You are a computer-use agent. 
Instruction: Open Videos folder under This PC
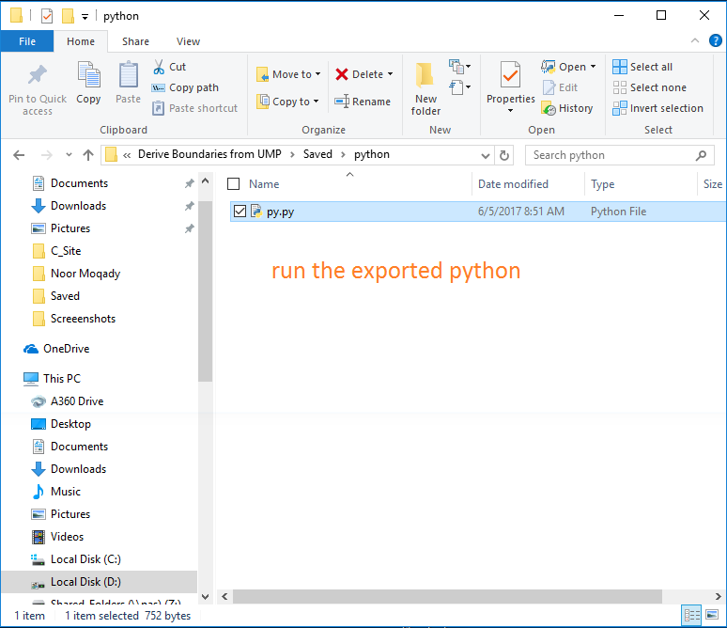coord(58,537)
